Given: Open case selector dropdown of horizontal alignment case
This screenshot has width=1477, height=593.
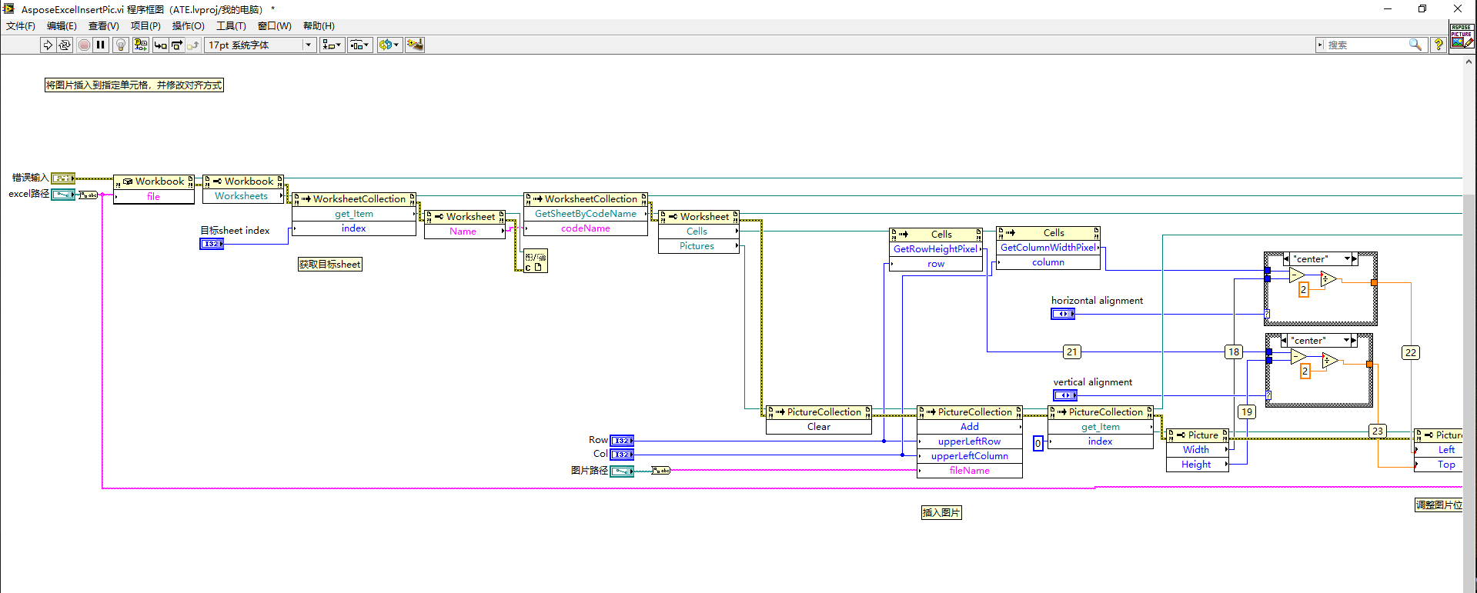Looking at the screenshot, I should pos(1348,259).
